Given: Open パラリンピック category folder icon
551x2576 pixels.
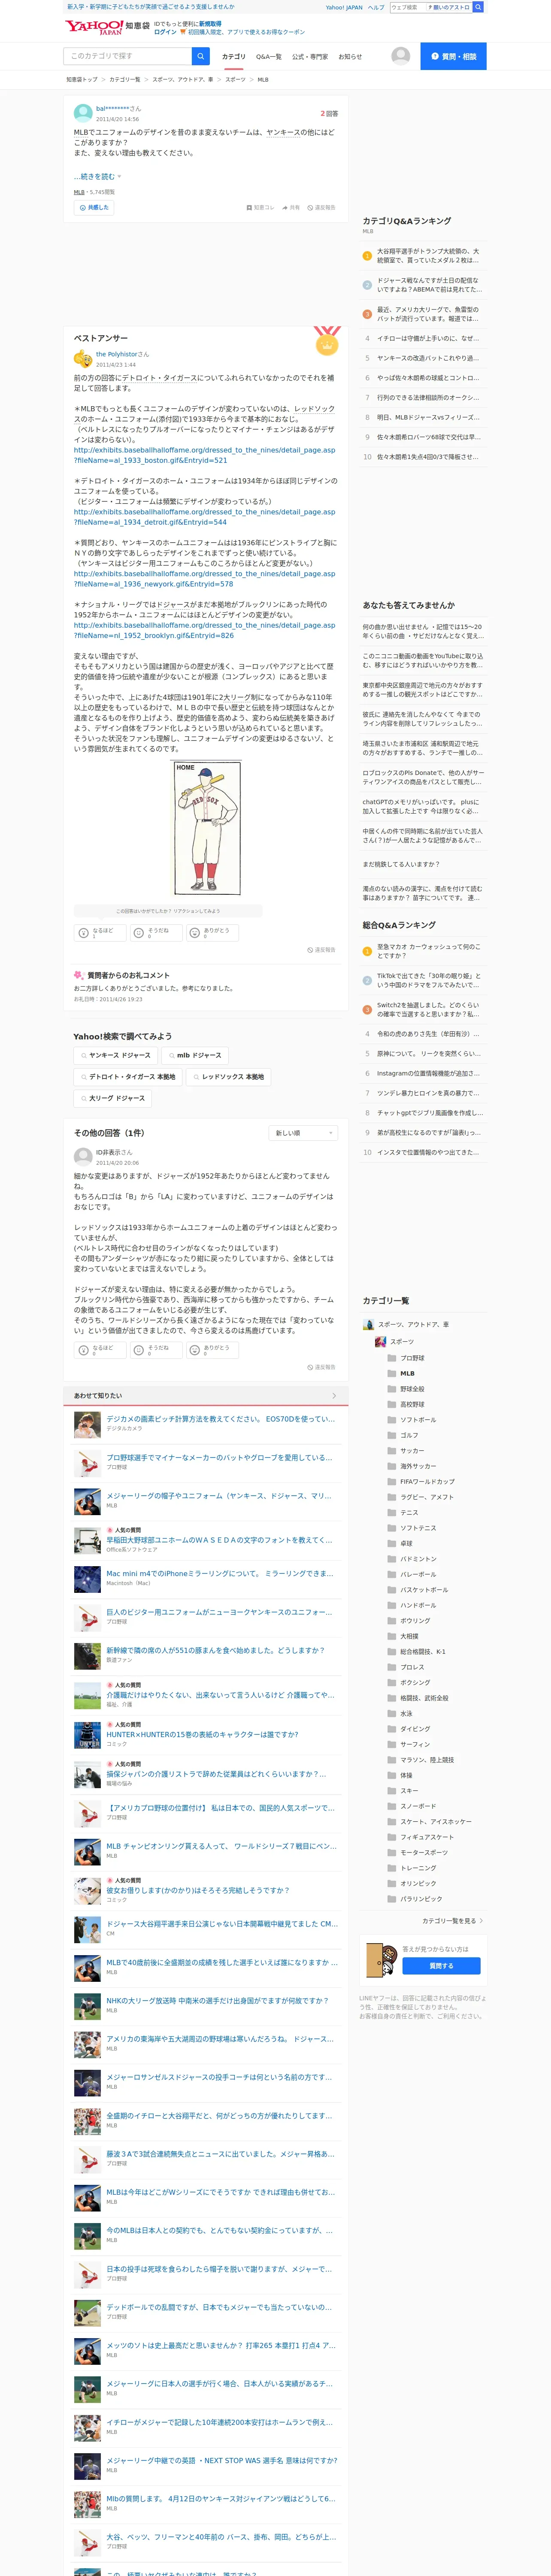Looking at the screenshot, I should coord(392,1898).
